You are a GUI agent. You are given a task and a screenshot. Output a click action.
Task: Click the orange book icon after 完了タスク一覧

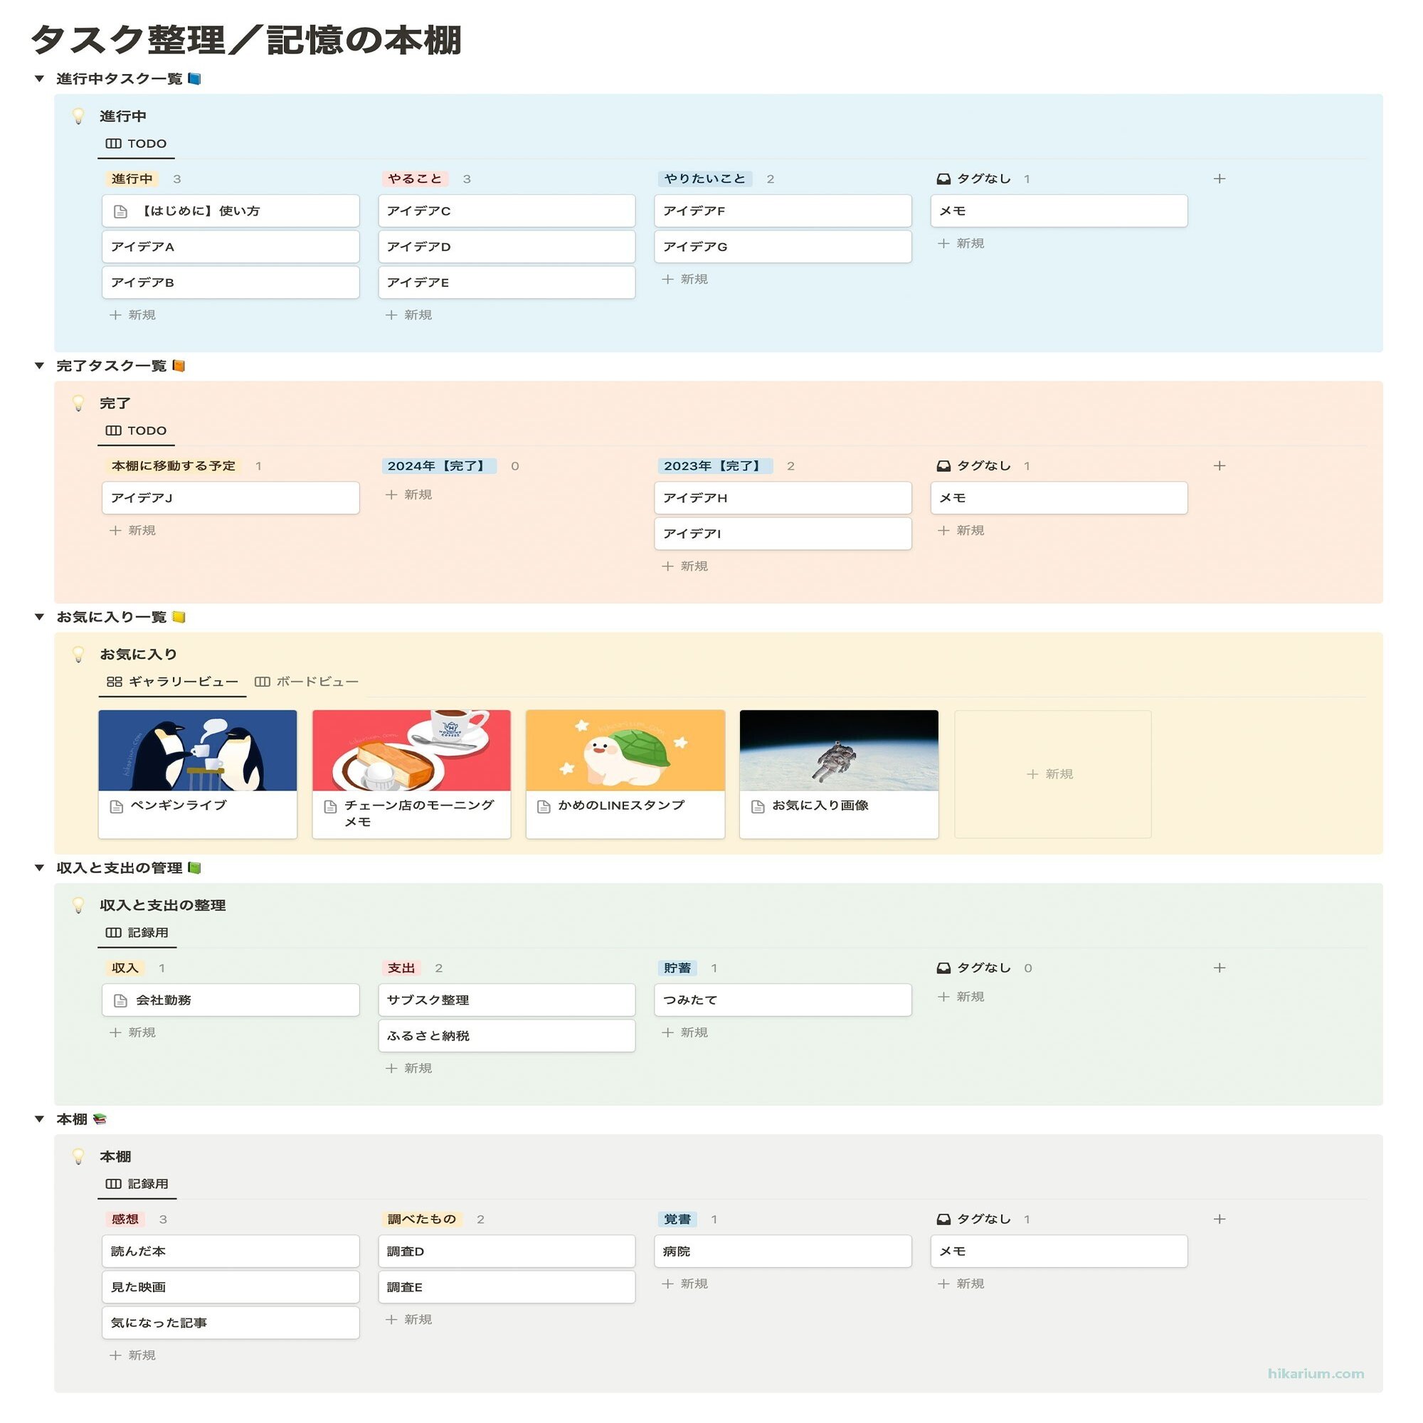click(179, 364)
